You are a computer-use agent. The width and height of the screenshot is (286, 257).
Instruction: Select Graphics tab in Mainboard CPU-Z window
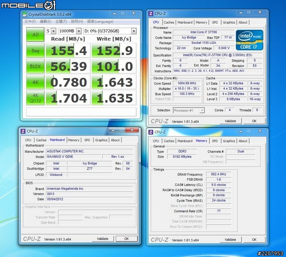tap(101, 140)
